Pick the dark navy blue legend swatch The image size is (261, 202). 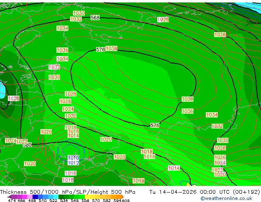[x=35, y=197]
